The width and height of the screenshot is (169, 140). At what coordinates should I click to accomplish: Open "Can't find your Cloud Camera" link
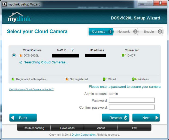(31, 89)
